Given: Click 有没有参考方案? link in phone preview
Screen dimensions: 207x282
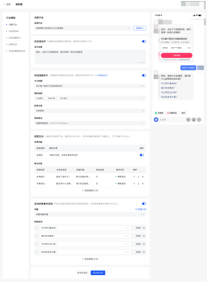Looking at the screenshot, I should [x=169, y=97].
